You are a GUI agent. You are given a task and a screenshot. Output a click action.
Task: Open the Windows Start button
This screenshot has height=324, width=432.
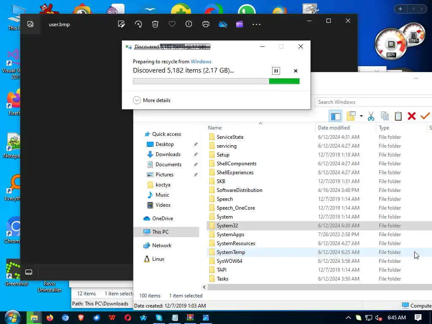[12, 318]
